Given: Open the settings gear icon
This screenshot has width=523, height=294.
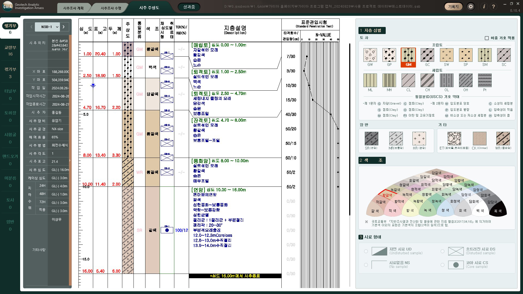Looking at the screenshot, I should (471, 7).
